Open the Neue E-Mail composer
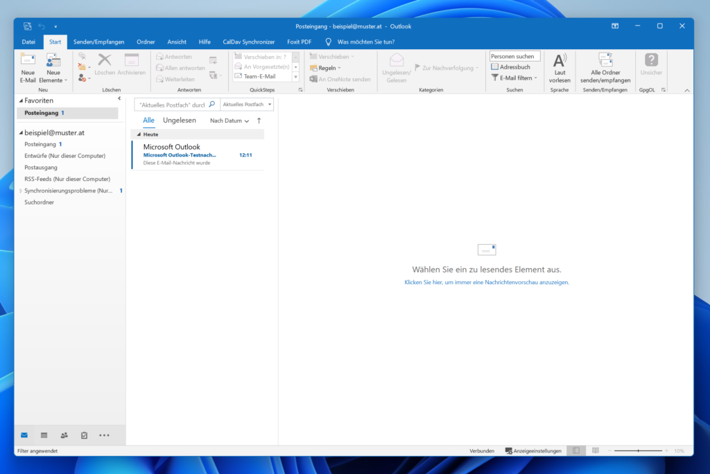710x474 pixels. (28, 69)
